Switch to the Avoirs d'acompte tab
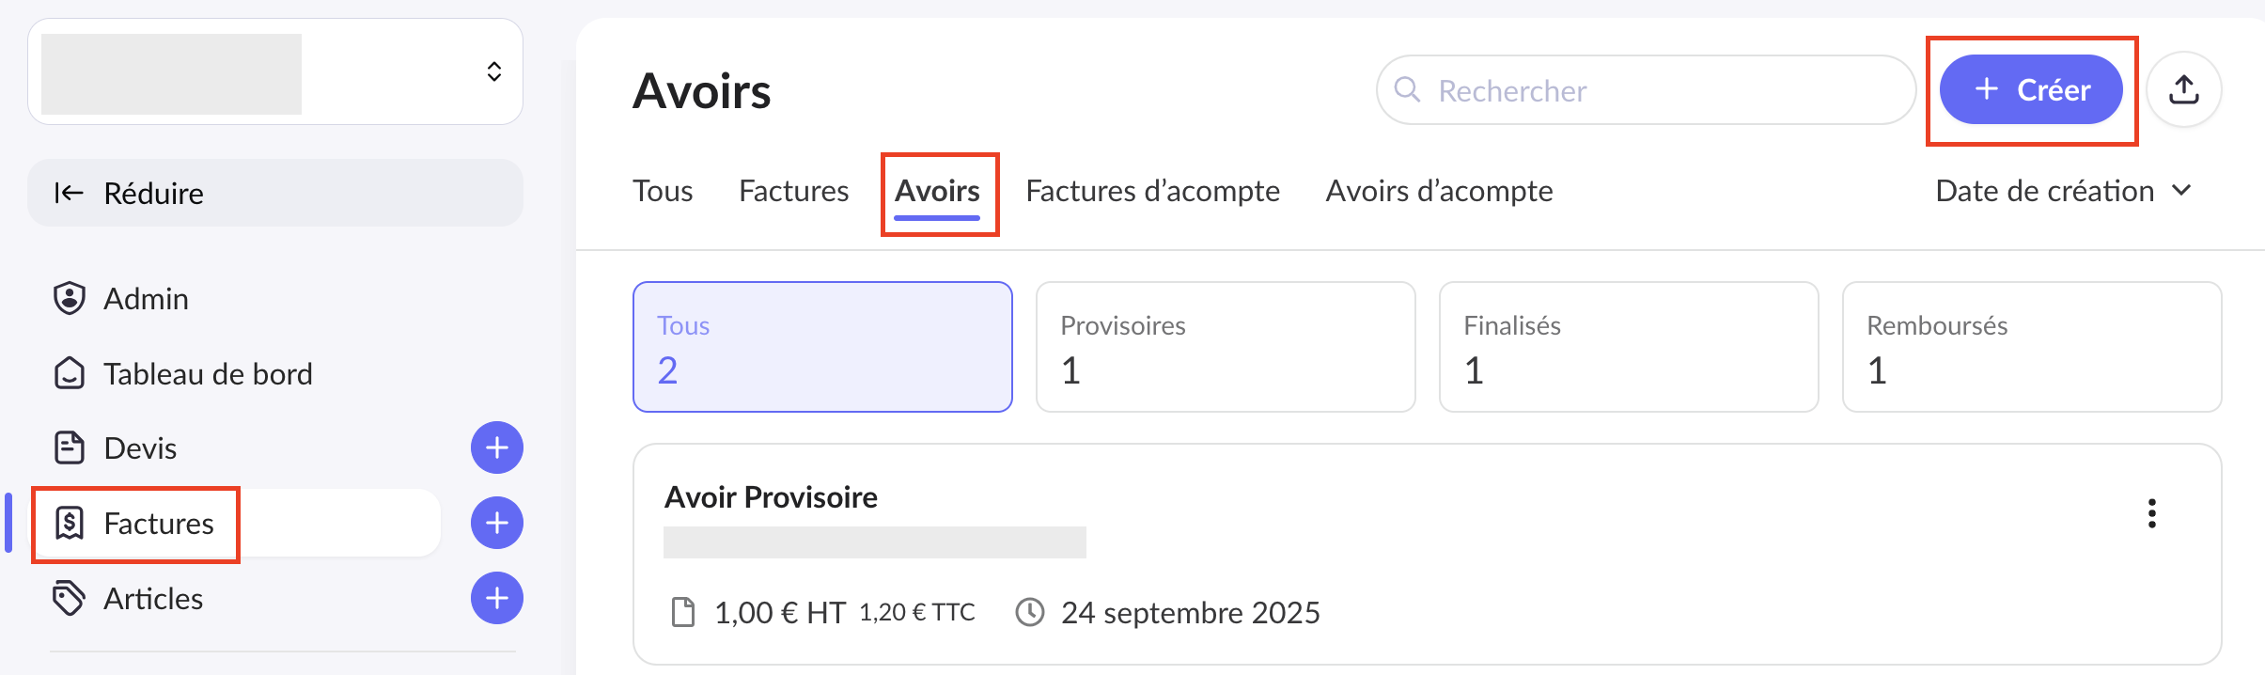 (x=1439, y=191)
